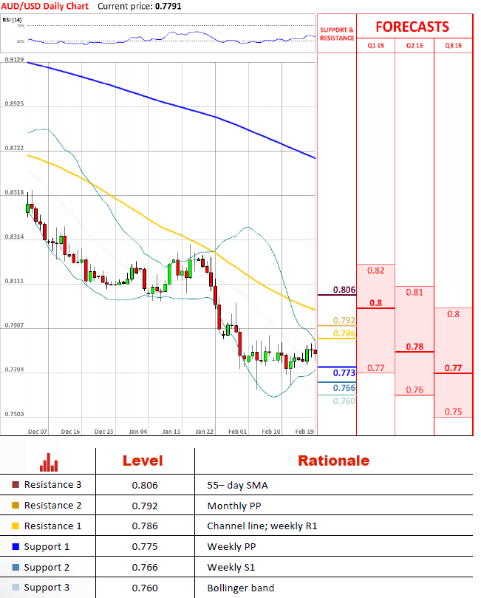Click the 'SUPPORT & RESISTANCE' column header
481x598 pixels.
coord(337,34)
